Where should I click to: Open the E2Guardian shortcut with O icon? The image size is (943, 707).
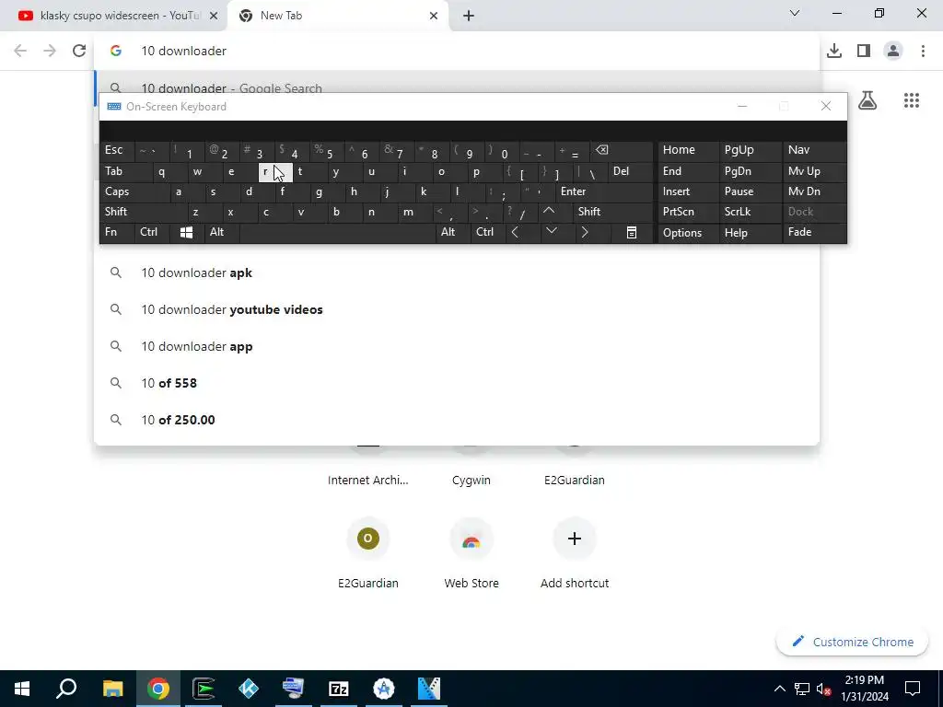point(368,553)
